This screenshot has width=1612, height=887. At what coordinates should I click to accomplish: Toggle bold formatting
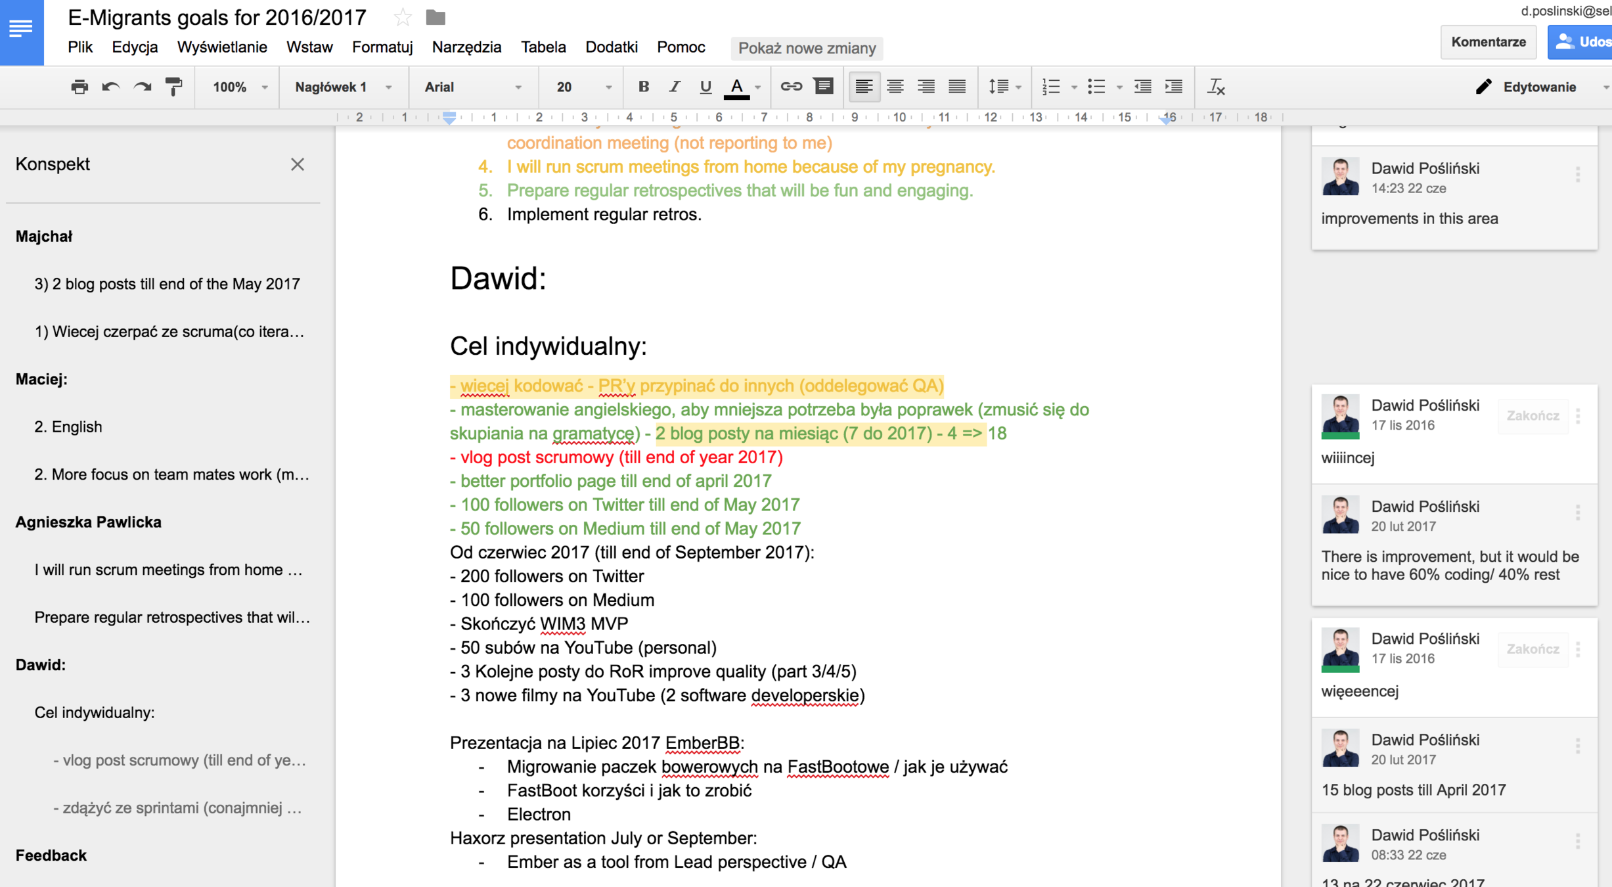(643, 87)
